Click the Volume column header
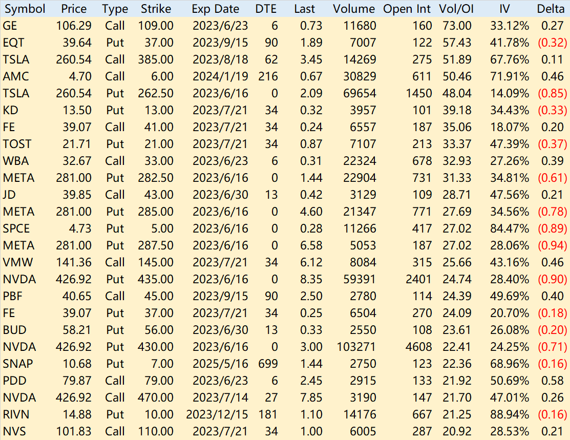The image size is (570, 440). [x=354, y=9]
